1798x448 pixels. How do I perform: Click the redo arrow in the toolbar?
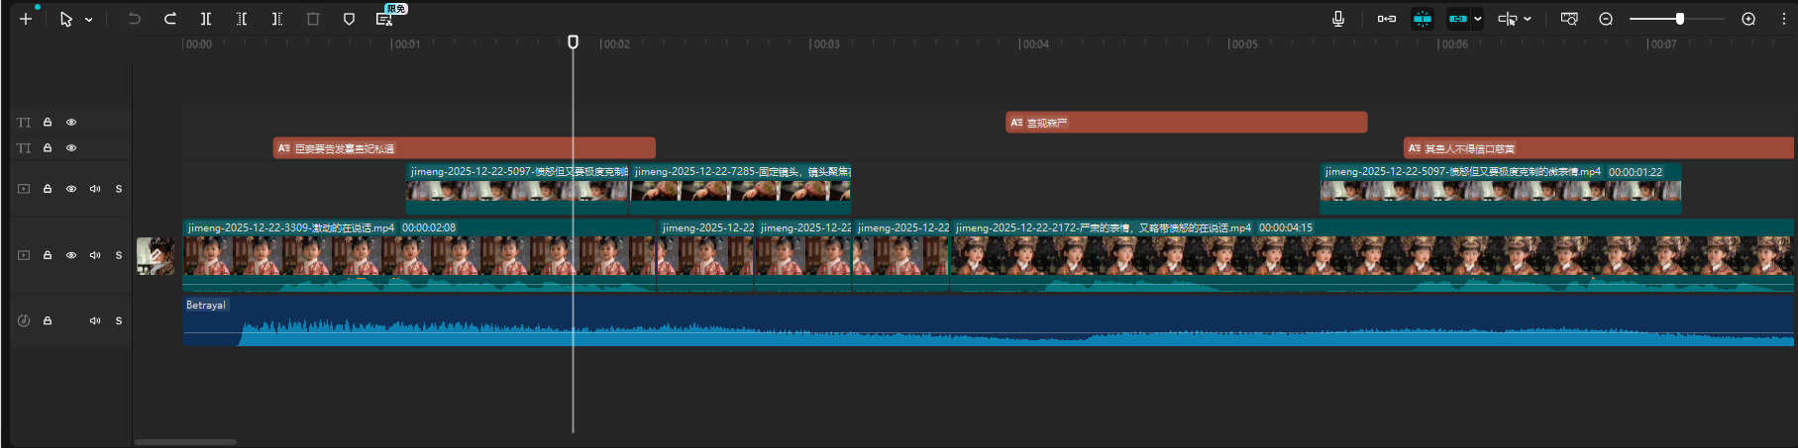pos(170,19)
